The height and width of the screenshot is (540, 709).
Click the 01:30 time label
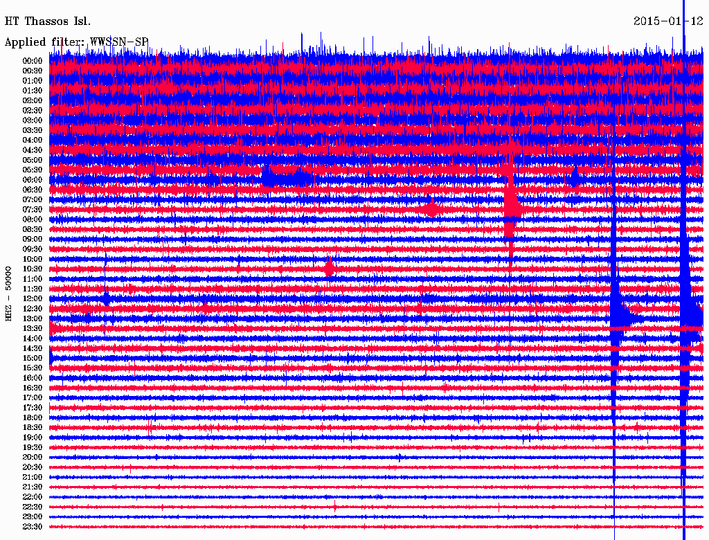(x=33, y=91)
